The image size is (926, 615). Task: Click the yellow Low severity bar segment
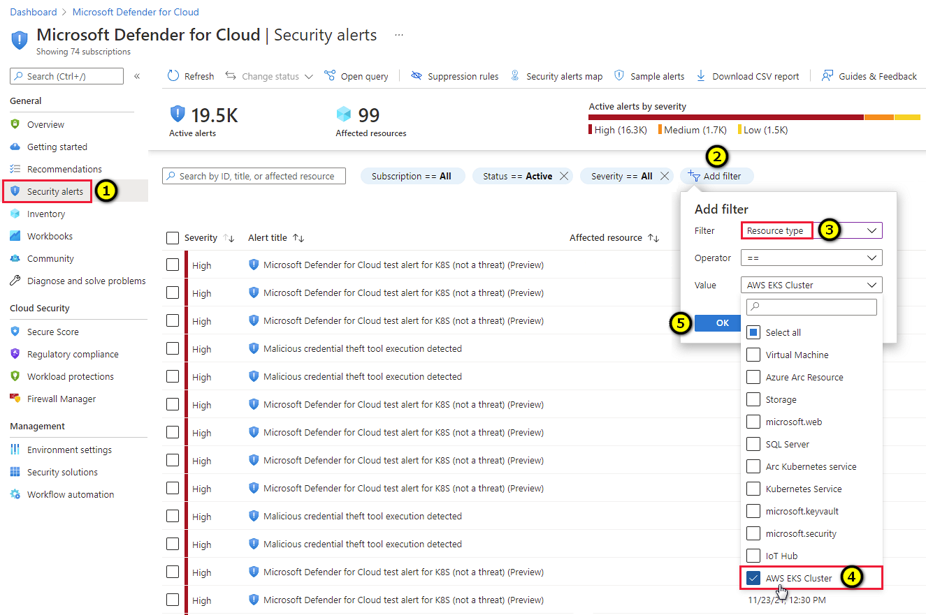(907, 117)
